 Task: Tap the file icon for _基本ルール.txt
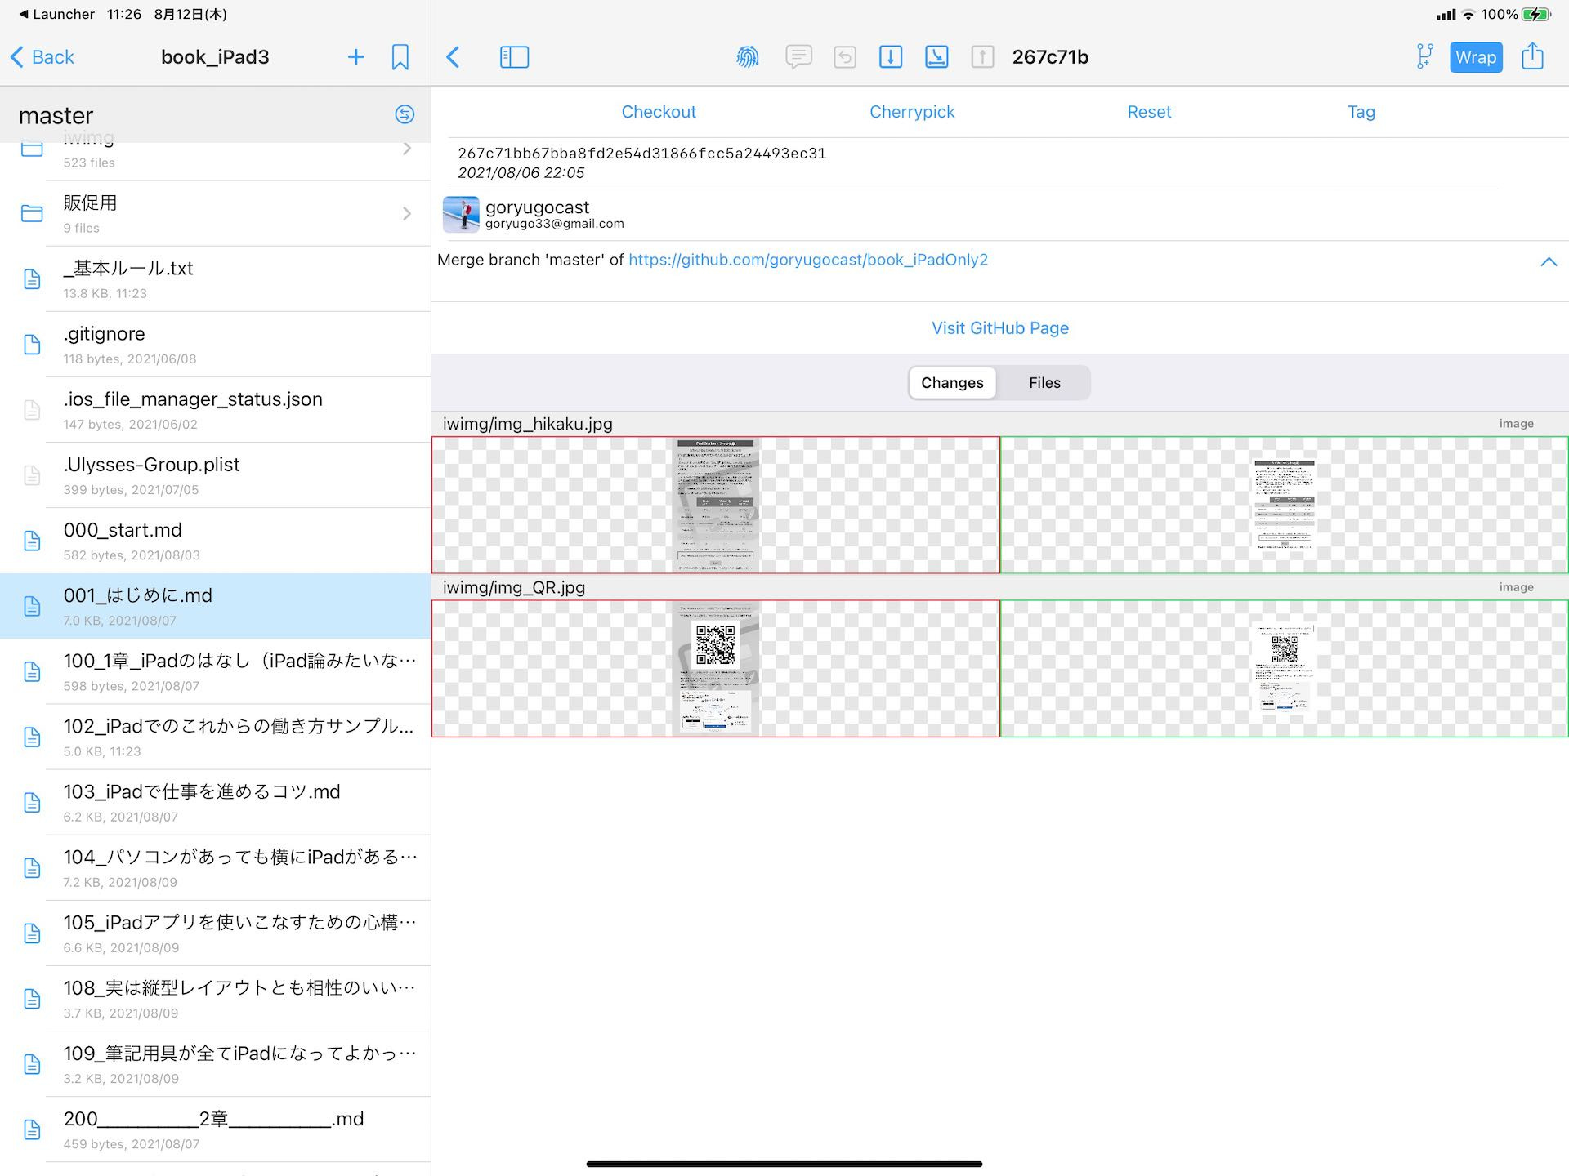[32, 279]
